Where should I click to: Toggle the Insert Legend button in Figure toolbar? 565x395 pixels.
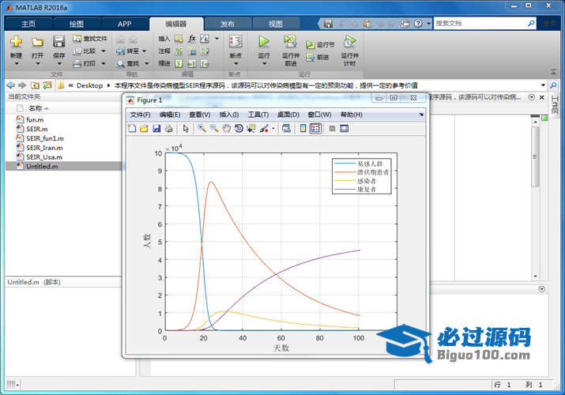315,128
